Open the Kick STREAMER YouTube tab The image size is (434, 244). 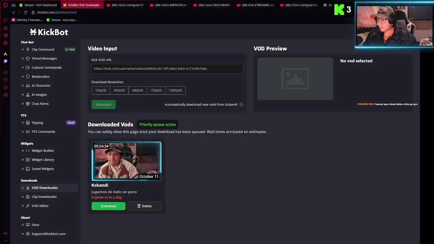click(x=255, y=5)
